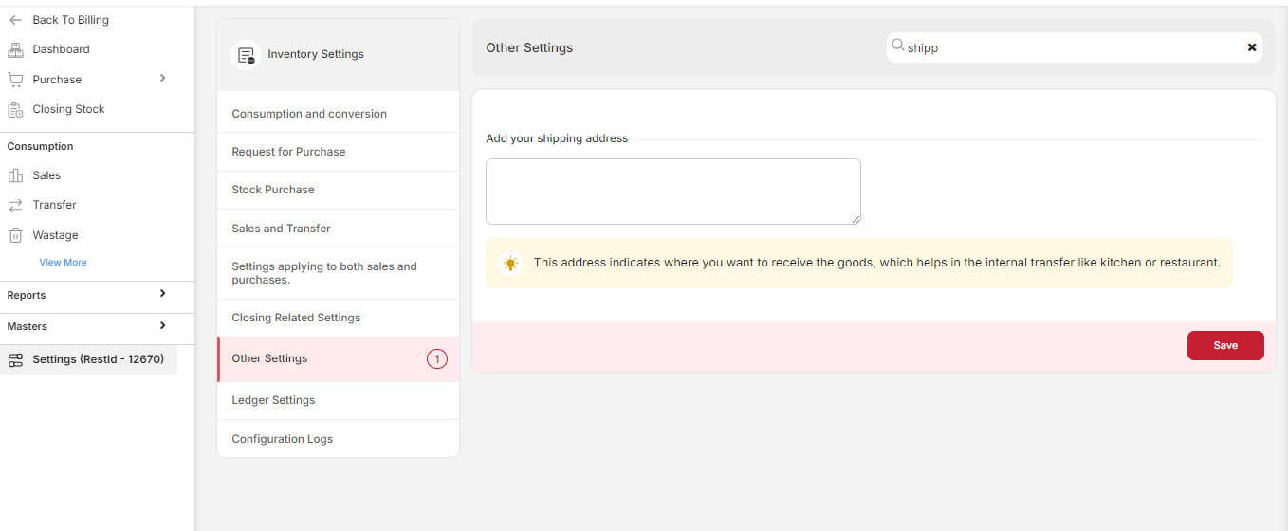Click the Settings toggle icon in the sidebar

tap(15, 359)
